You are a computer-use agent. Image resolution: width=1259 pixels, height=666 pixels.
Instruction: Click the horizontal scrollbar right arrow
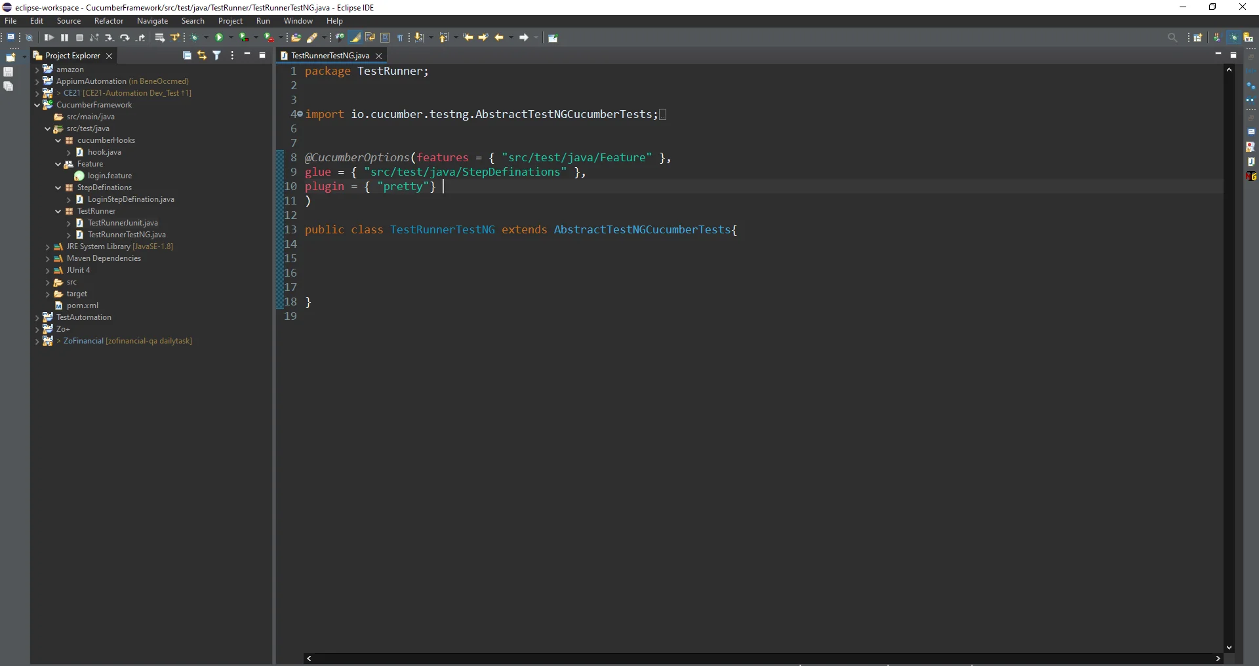coord(1218,659)
